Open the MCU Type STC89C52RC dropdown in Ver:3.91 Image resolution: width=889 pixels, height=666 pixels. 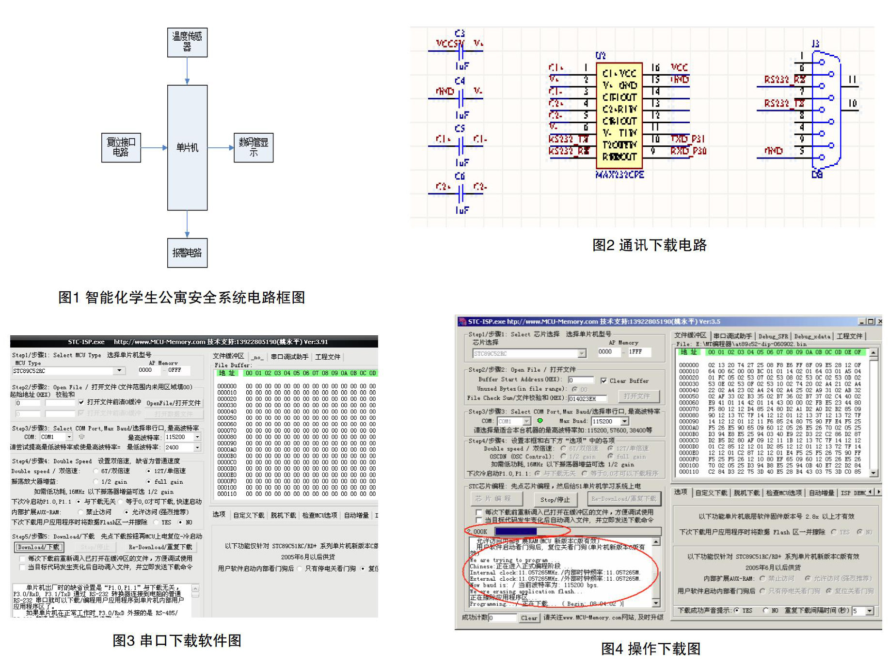pyautogui.click(x=119, y=371)
